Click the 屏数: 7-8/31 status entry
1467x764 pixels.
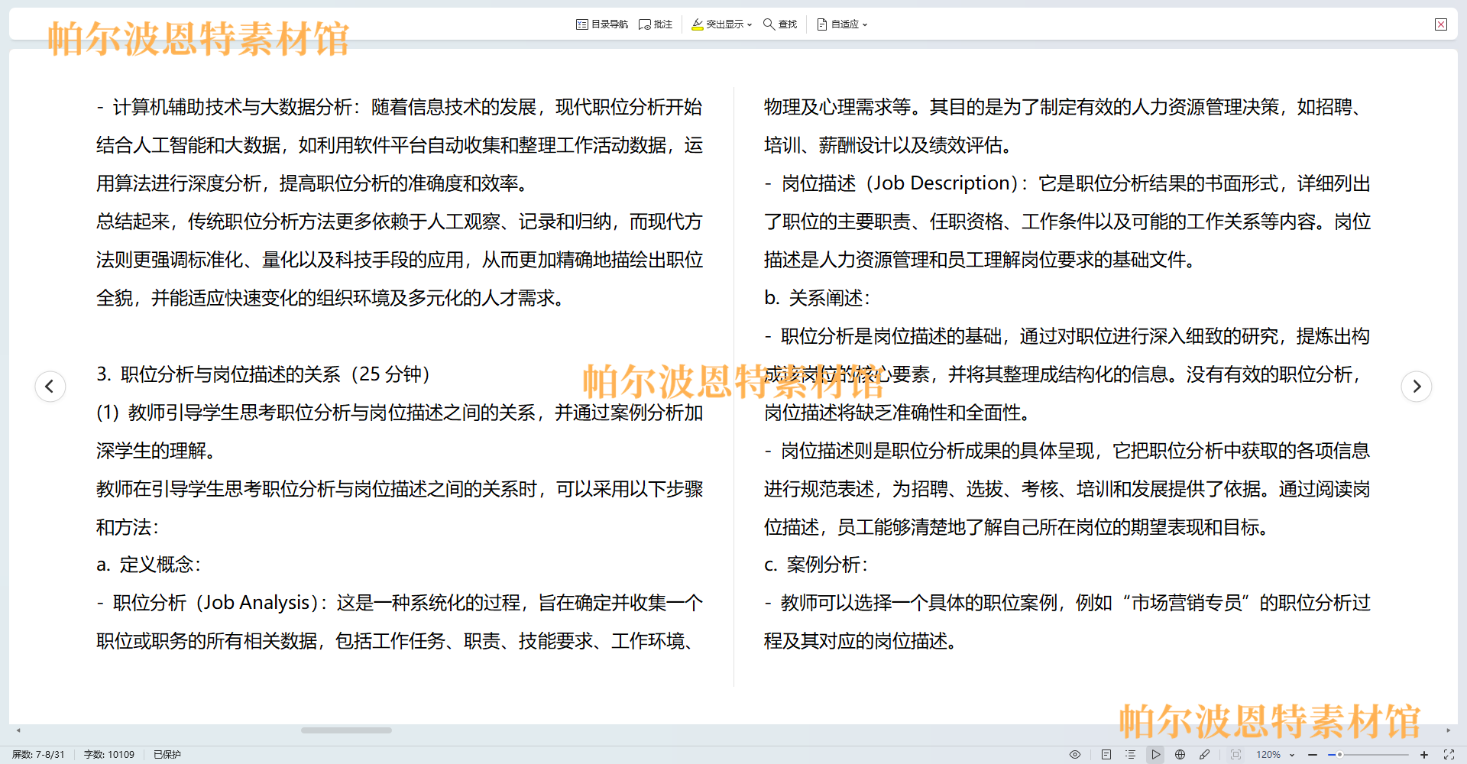coord(38,754)
